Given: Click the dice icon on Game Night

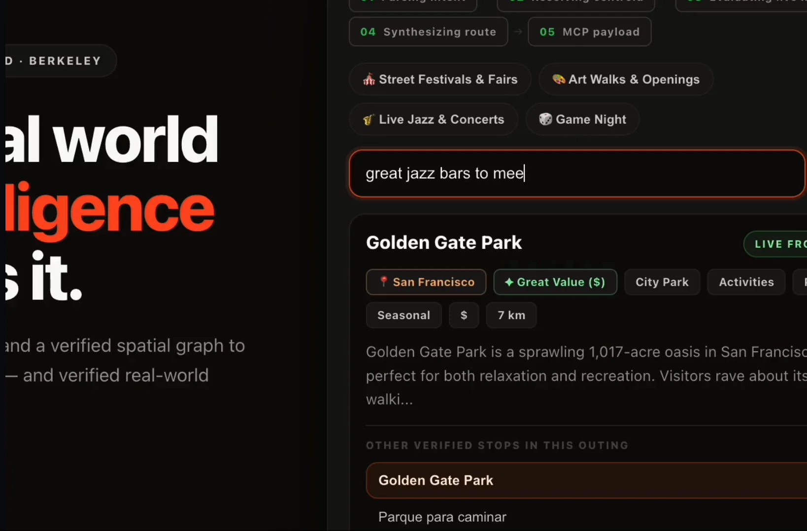Looking at the screenshot, I should 545,119.
